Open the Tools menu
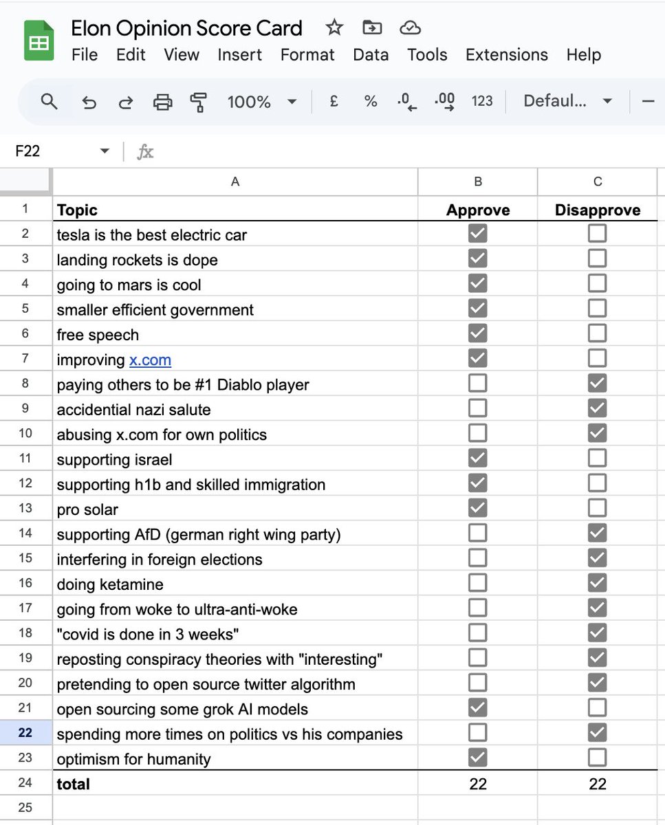 (427, 55)
